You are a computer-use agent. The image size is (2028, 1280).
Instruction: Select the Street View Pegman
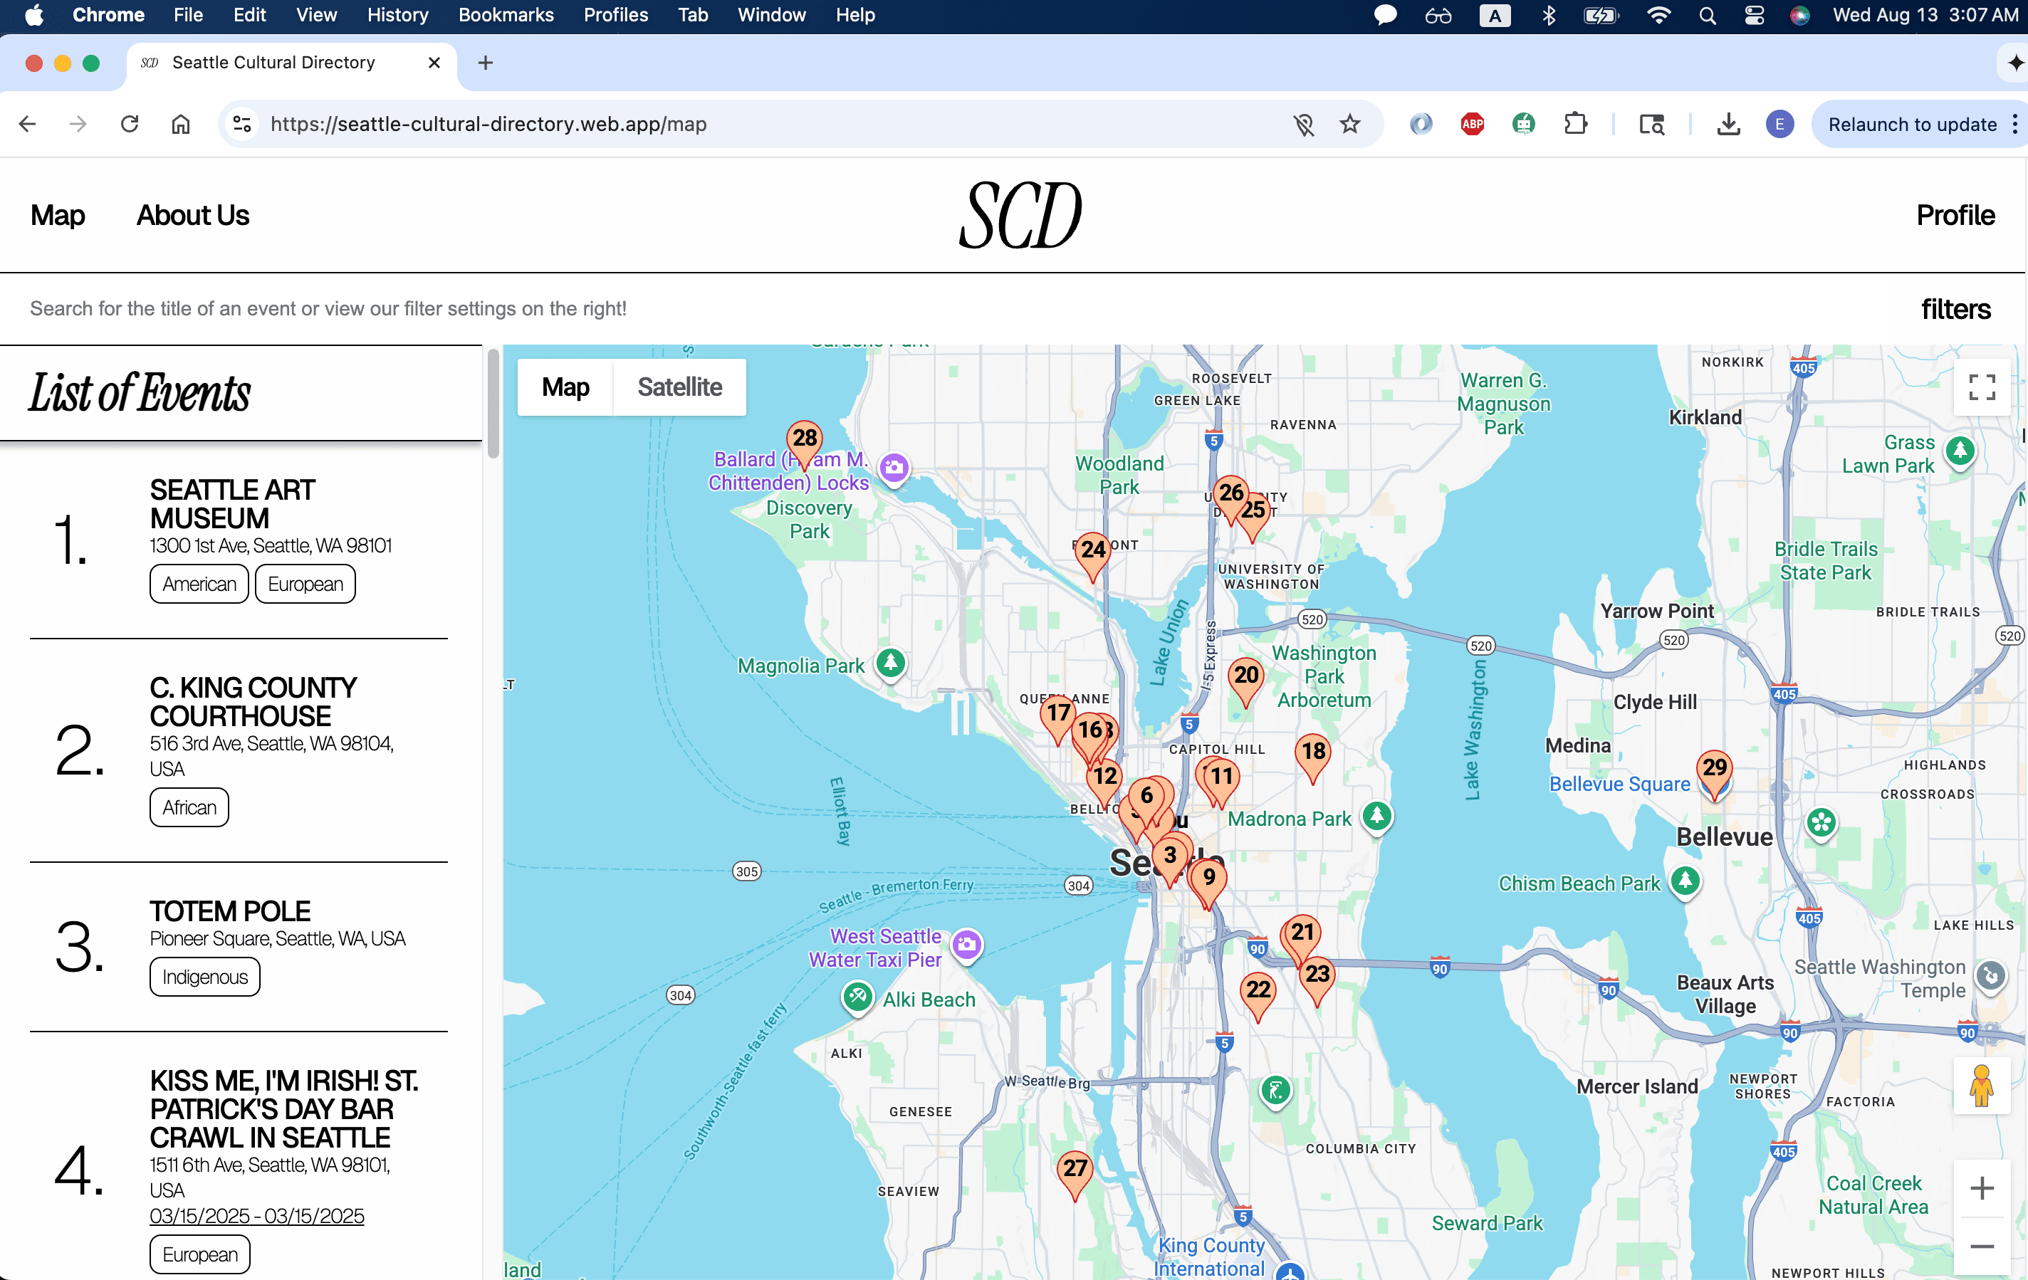pyautogui.click(x=1981, y=1086)
